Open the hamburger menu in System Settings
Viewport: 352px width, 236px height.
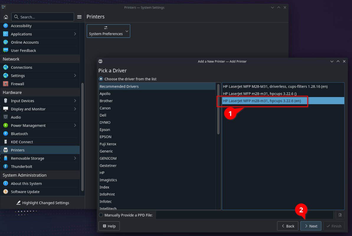click(x=79, y=17)
